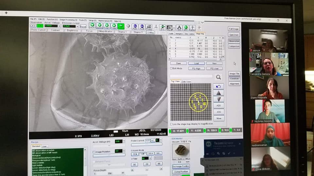Viewport: 314px width, 176px height.
Task: Select row 4 in stage position list
Action: tap(195, 49)
